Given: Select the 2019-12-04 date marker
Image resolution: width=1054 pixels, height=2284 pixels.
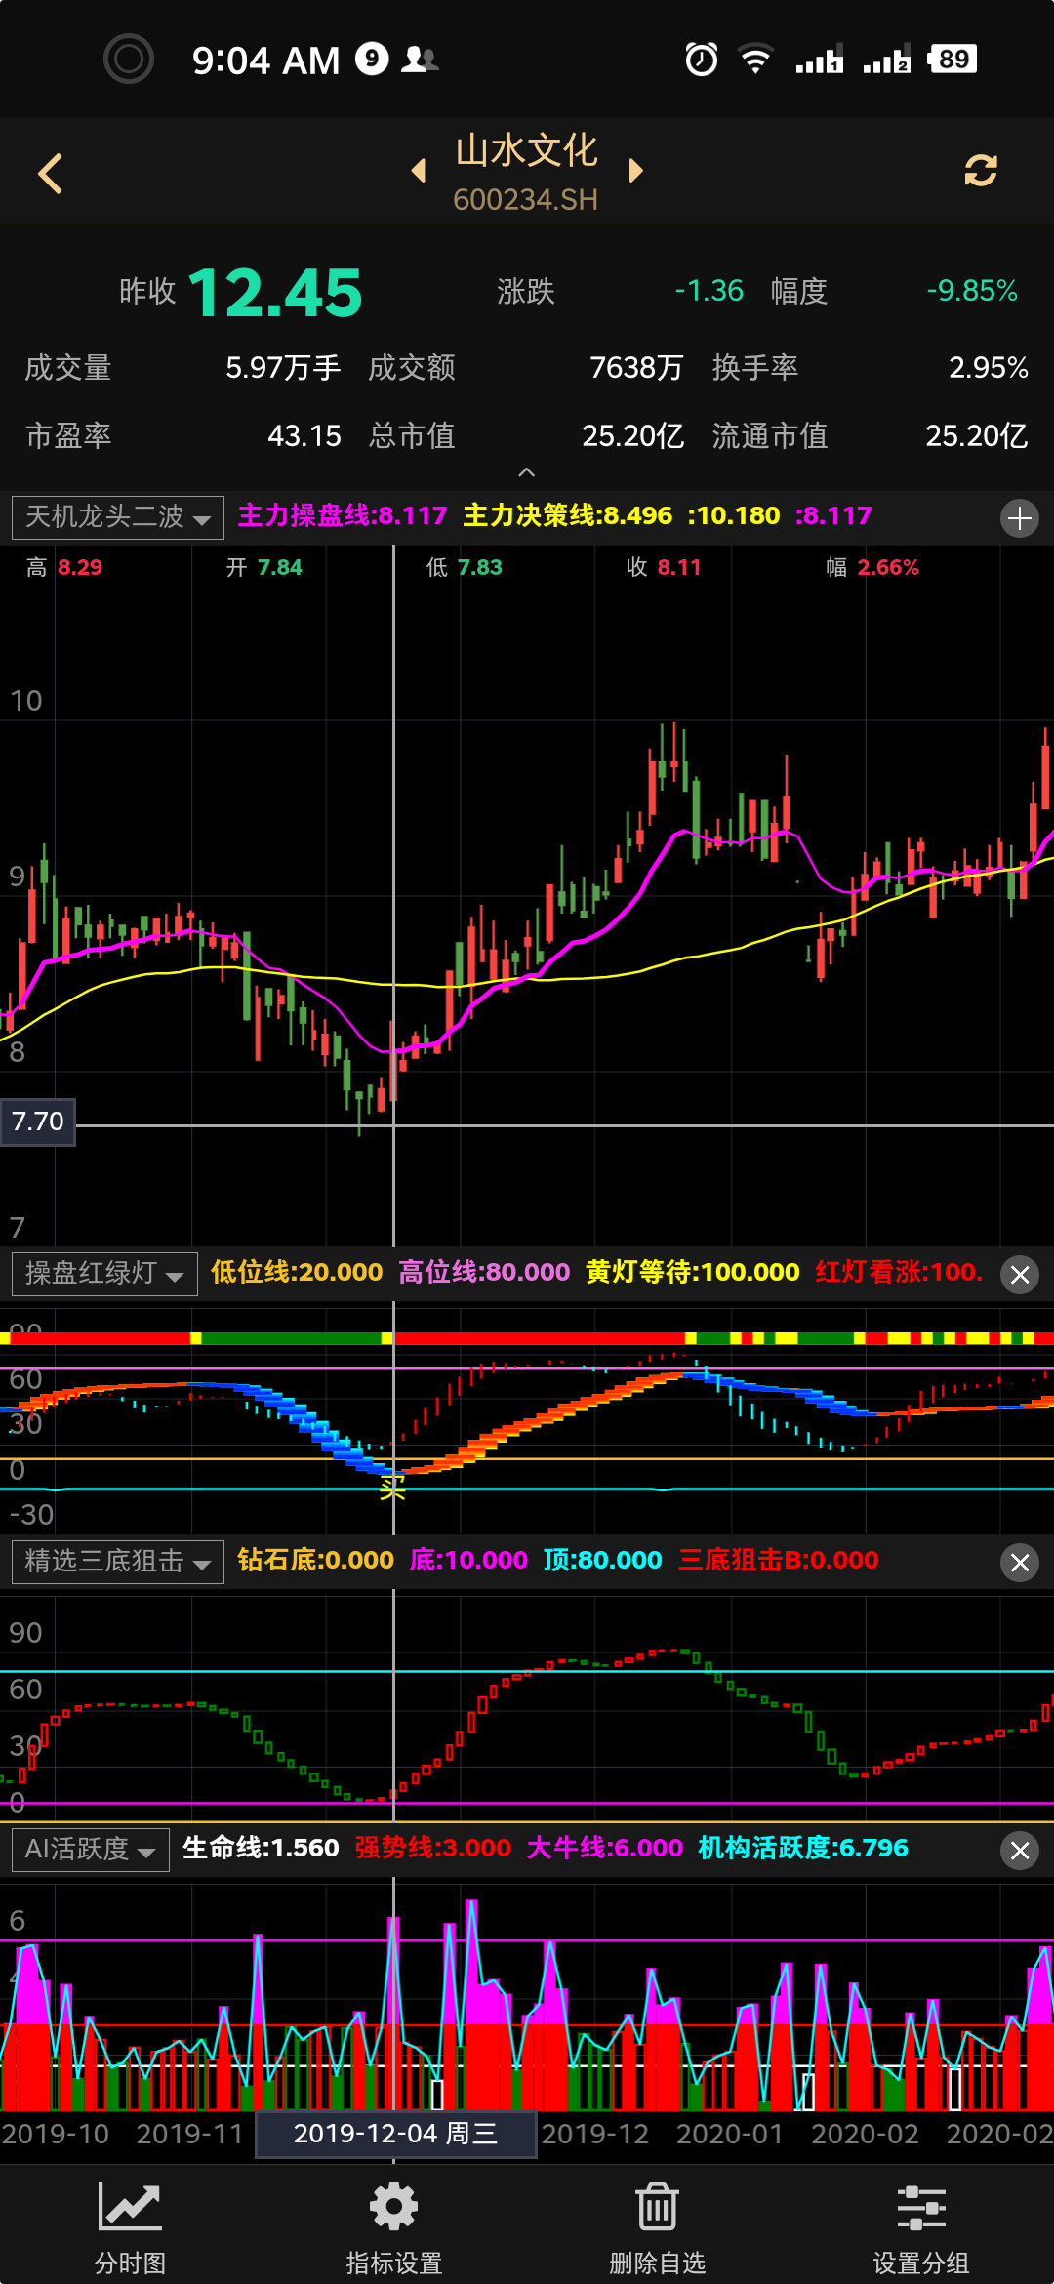Looking at the screenshot, I should coord(395,2134).
